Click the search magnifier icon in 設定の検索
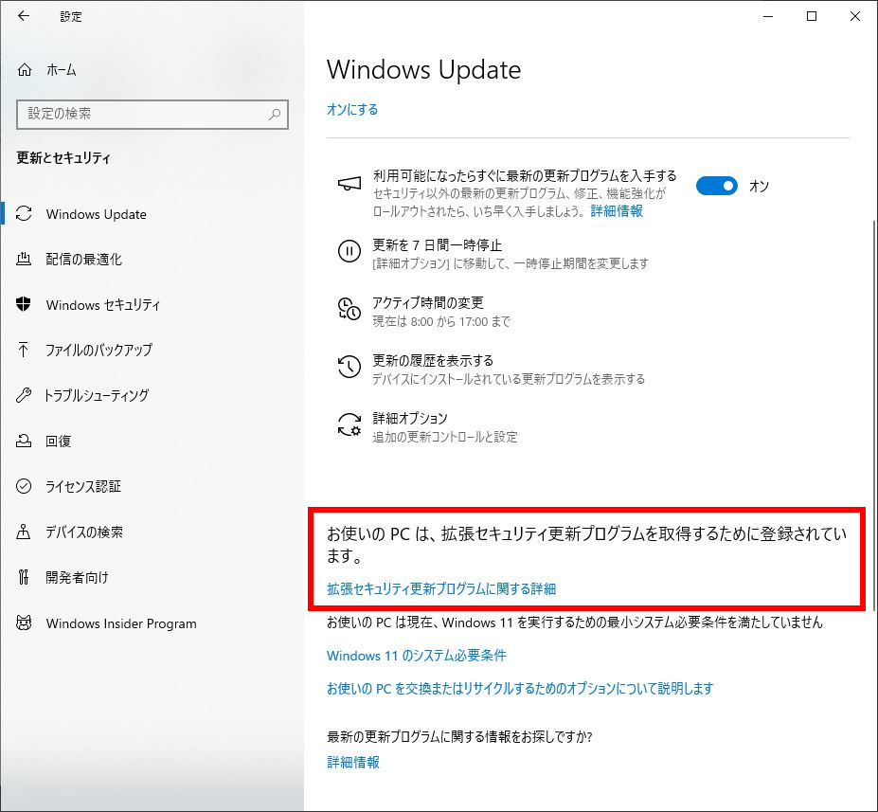Viewport: 878px width, 812px height. (275, 115)
